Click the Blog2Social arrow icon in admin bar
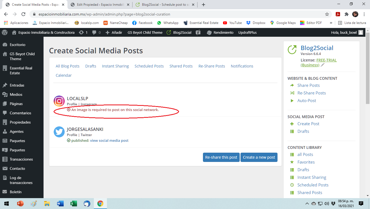Viewport: 370px width, 209px height. (x=169, y=32)
